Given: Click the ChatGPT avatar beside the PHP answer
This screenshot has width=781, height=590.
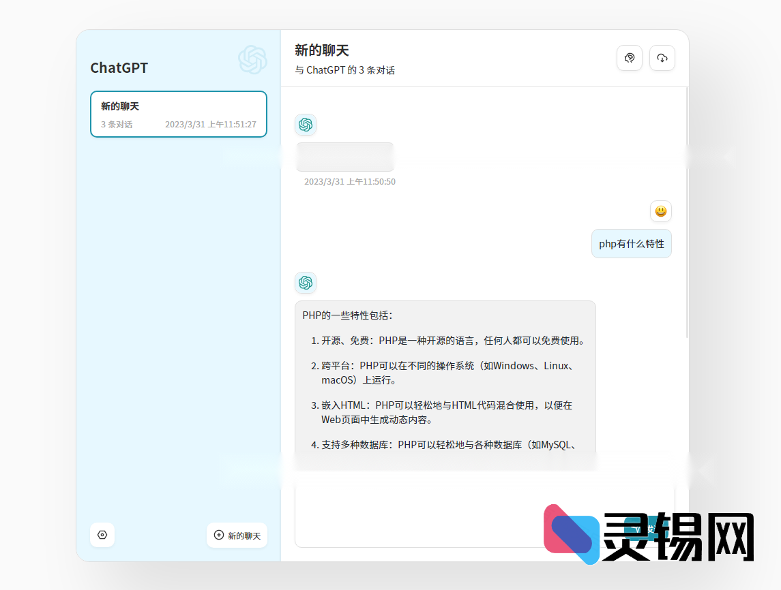Looking at the screenshot, I should (305, 283).
